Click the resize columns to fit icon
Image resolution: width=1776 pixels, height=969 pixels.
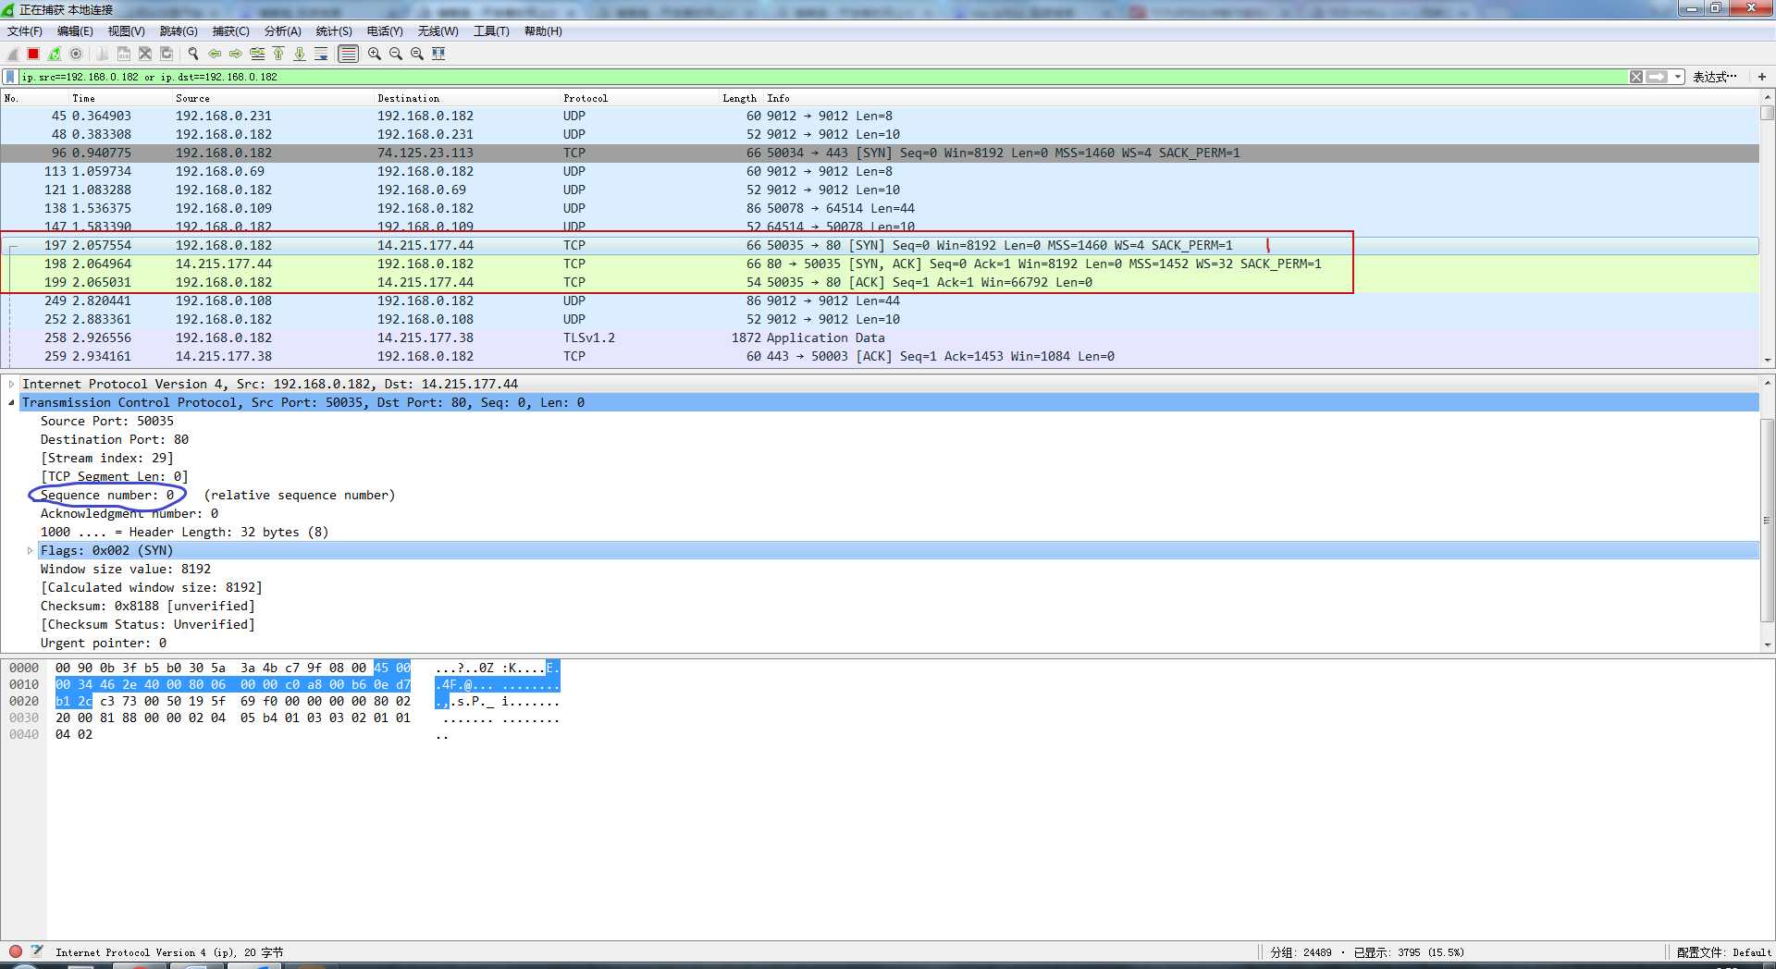[438, 54]
